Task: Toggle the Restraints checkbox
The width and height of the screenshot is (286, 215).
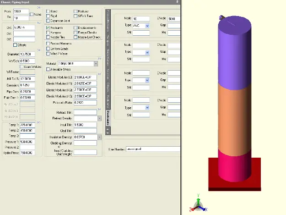Action: coord(49,28)
